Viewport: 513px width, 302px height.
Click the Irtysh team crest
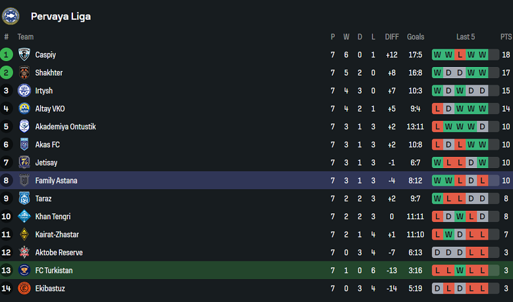[24, 91]
